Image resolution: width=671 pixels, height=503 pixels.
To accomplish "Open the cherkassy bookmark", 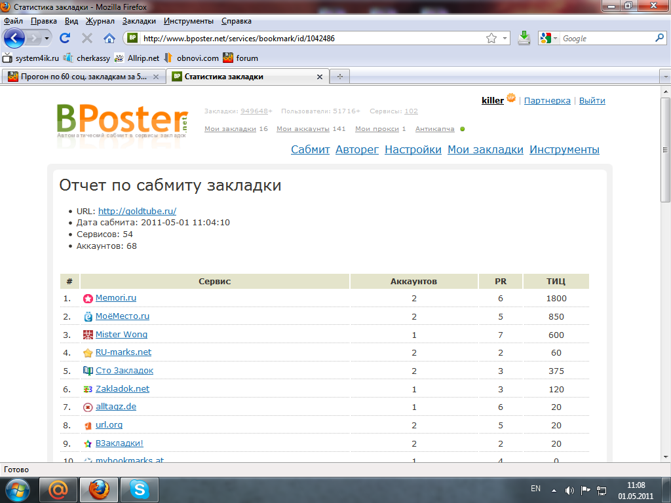I will tap(87, 58).
